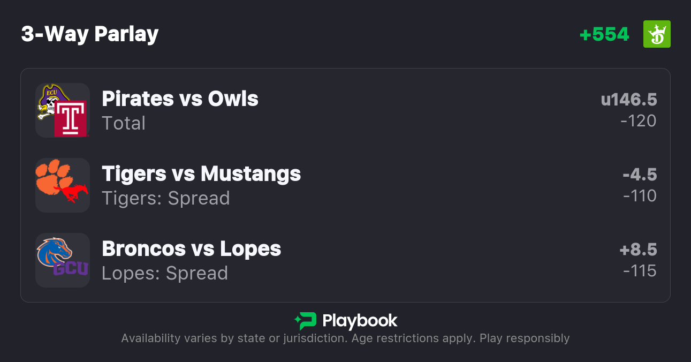
Task: Click the Boise State Broncos logo
Action: point(54,250)
